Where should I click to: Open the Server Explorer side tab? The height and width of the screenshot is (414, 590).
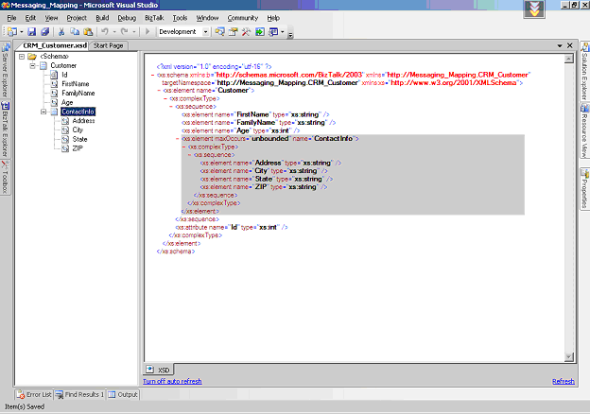click(6, 70)
